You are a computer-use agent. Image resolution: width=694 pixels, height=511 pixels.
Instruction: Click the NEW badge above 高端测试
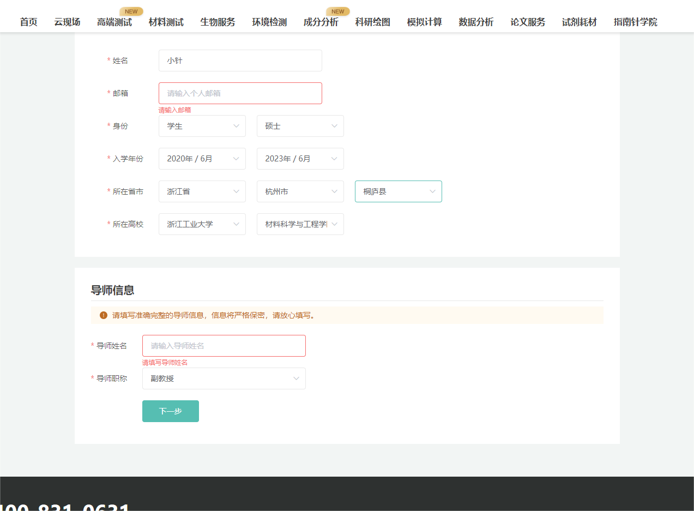130,11
